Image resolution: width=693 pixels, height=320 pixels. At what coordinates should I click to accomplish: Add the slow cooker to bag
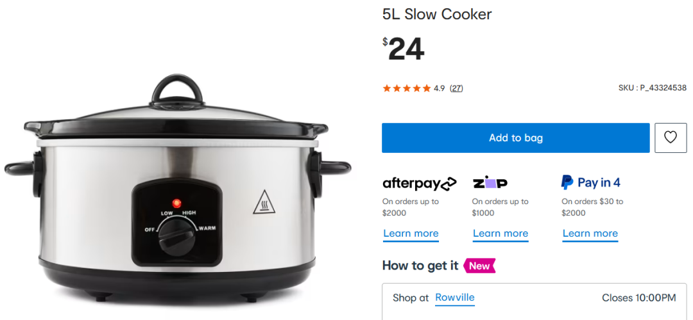tap(516, 138)
